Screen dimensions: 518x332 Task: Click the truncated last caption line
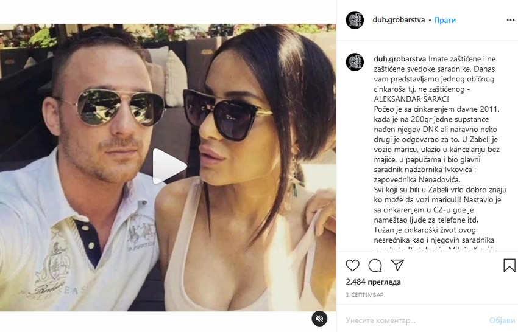pos(435,249)
